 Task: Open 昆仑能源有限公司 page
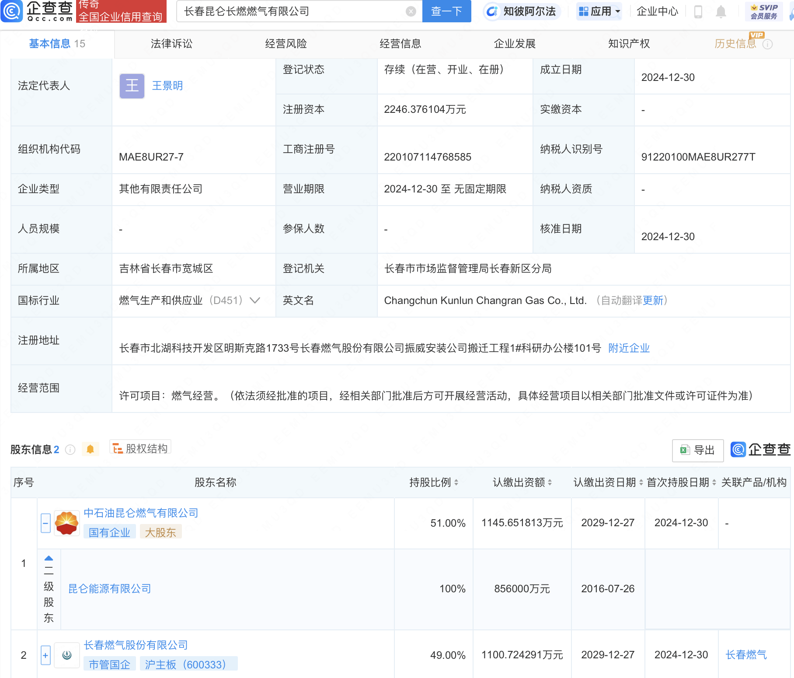[110, 589]
